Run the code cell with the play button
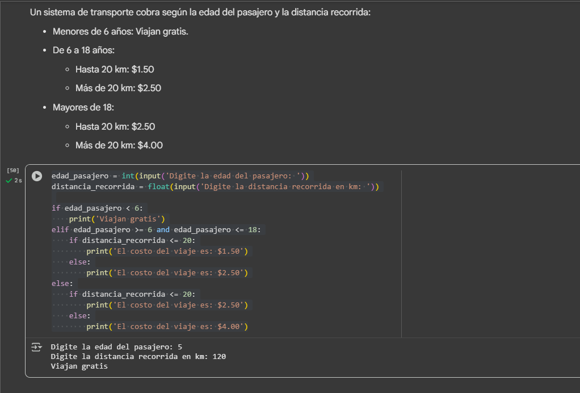 coord(37,176)
